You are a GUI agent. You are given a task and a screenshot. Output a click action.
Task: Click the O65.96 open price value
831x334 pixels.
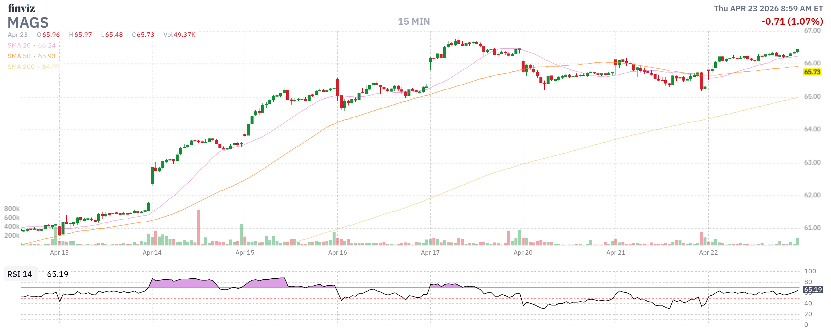tap(48, 35)
